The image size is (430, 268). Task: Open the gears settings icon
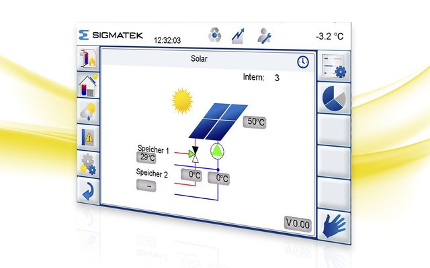[x=88, y=163]
